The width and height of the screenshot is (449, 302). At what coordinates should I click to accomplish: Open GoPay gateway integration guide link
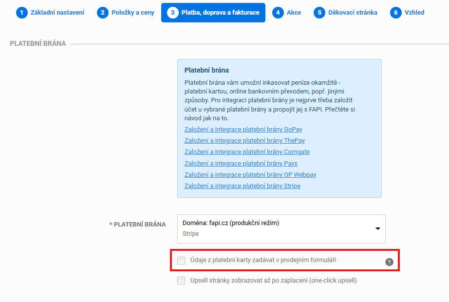coord(243,129)
